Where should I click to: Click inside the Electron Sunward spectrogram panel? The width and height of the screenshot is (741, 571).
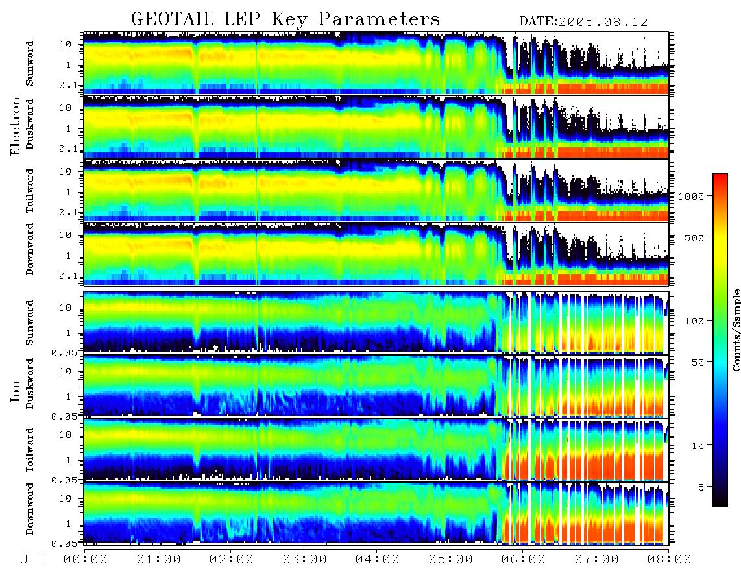376,63
